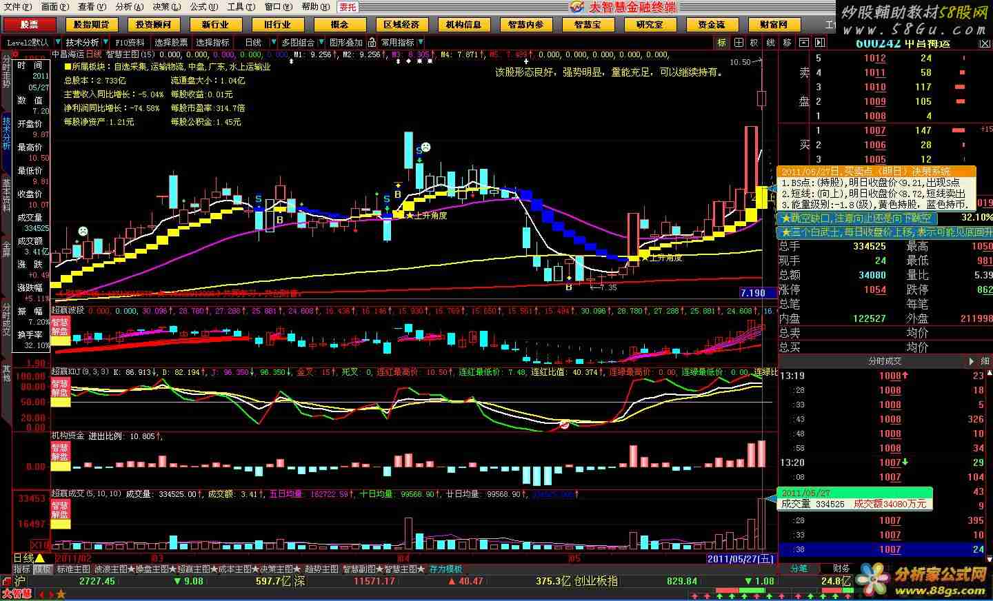Select the 分笔 tab in quote panel
The image size is (993, 601).
coord(799,569)
